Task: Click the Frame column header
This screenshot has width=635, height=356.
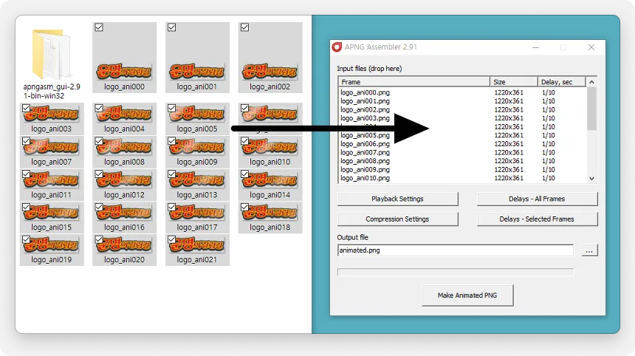Action: 414,82
